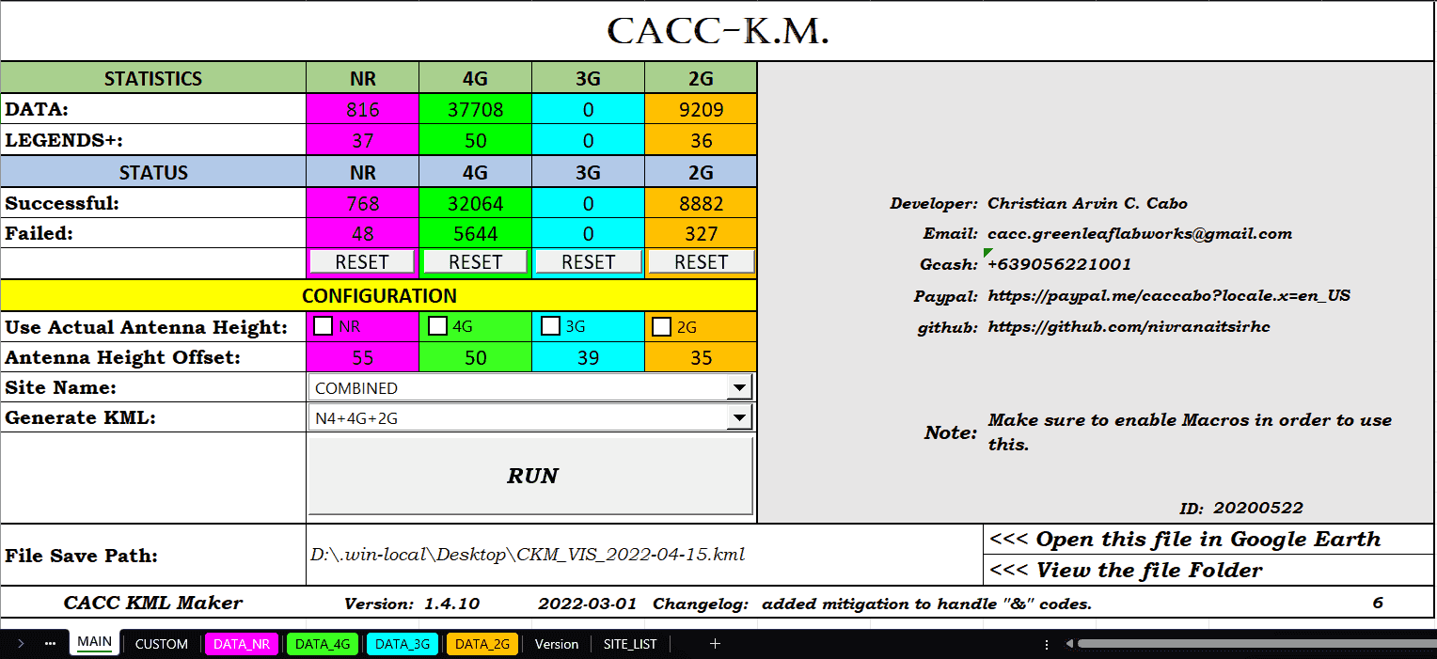Enable actual antenna height for NR
Screen dimensions: 1437x659
tap(324, 325)
